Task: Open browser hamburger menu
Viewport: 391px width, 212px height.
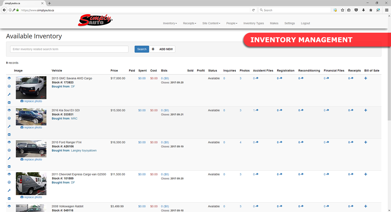Action: 387,10
